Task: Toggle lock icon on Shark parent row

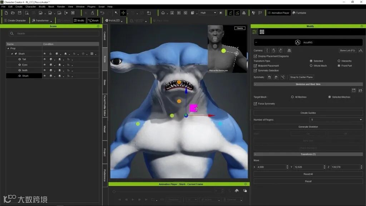Action: pos(50,54)
